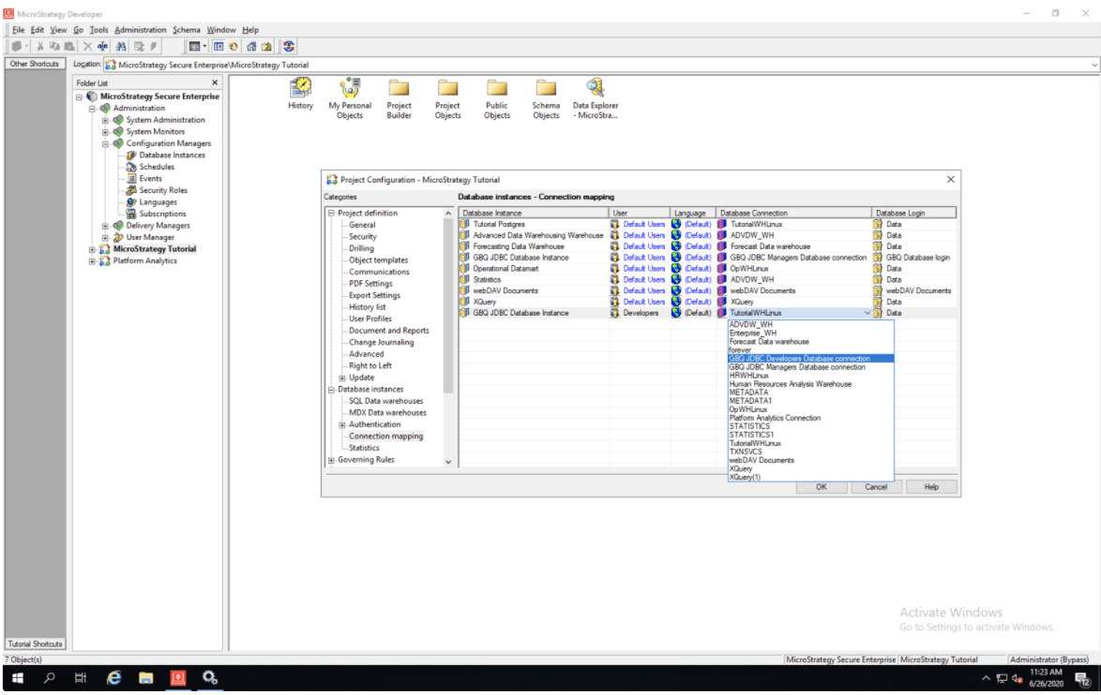Collapse the Administration tree node
This screenshot has height=695, width=1101.
[x=93, y=109]
